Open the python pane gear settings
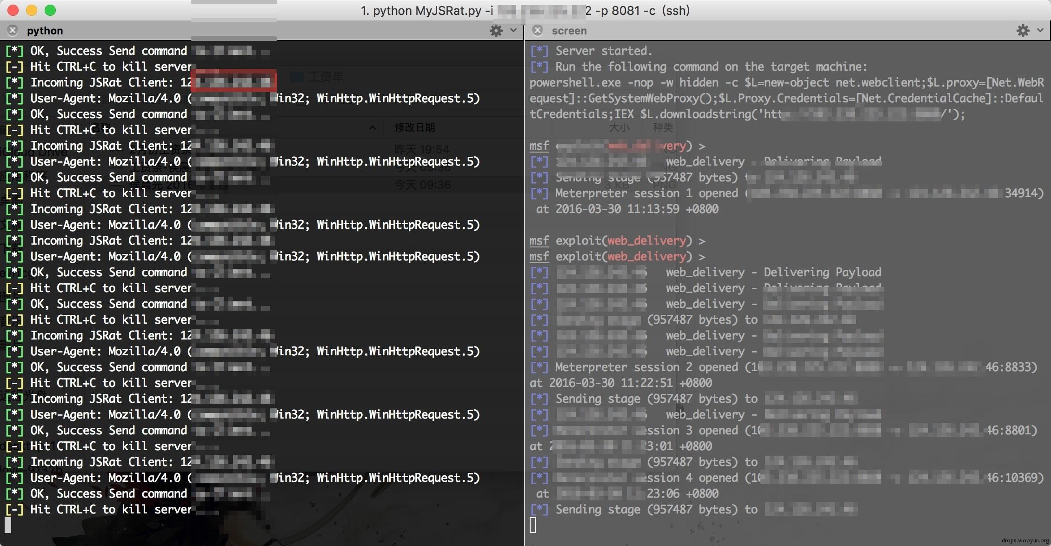This screenshot has height=546, width=1051. [496, 31]
